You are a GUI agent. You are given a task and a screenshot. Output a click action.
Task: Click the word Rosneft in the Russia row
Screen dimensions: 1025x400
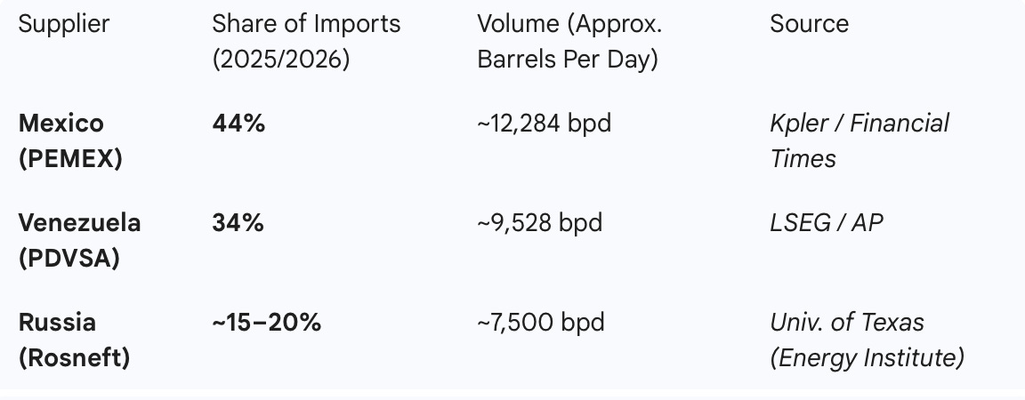(74, 359)
